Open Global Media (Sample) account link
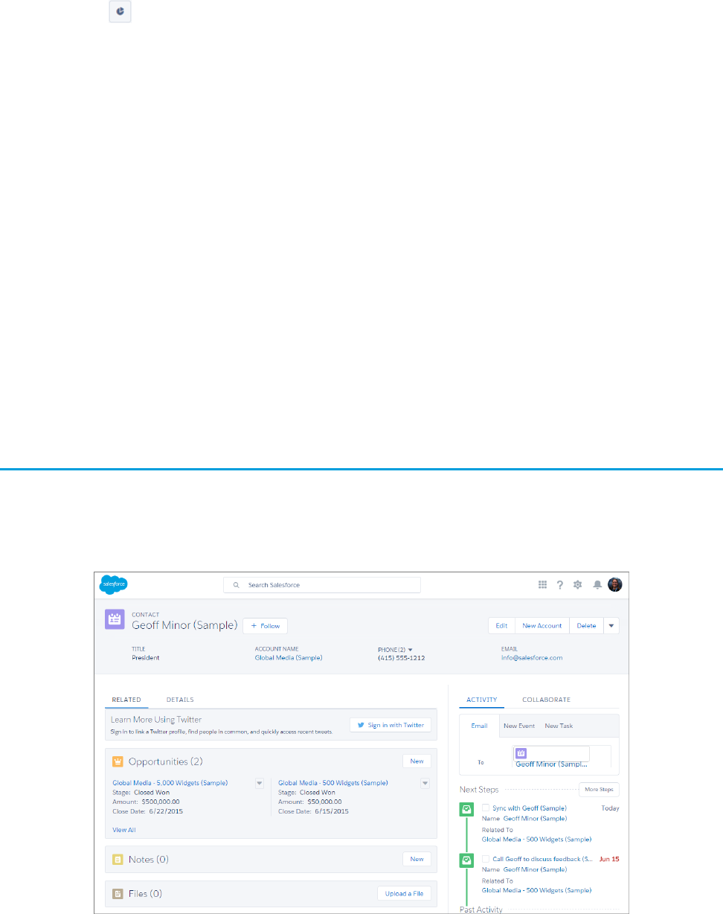 [289, 658]
